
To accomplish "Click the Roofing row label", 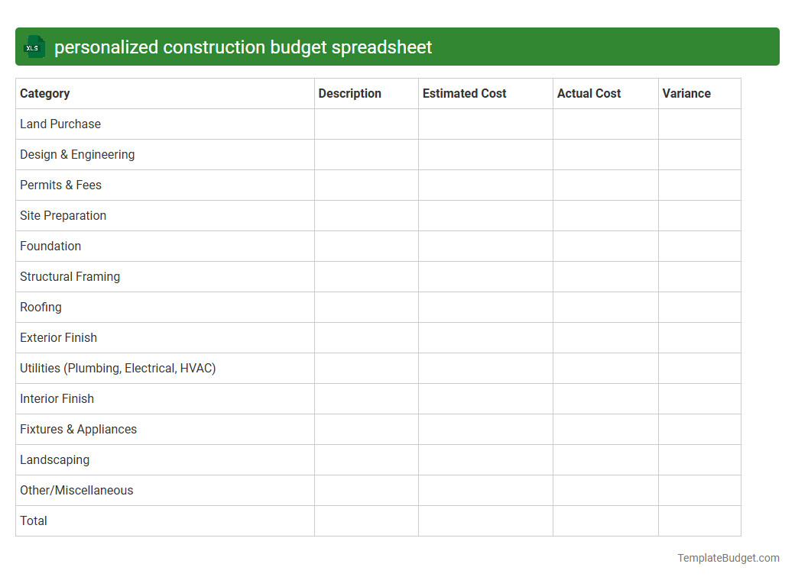I will pyautogui.click(x=41, y=307).
